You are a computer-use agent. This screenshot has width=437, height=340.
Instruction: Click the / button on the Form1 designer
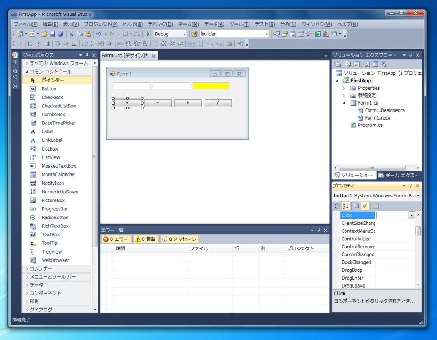(x=217, y=103)
